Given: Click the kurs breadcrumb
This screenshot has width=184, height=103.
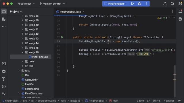Looking at the screenshot, I should point(63,101).
